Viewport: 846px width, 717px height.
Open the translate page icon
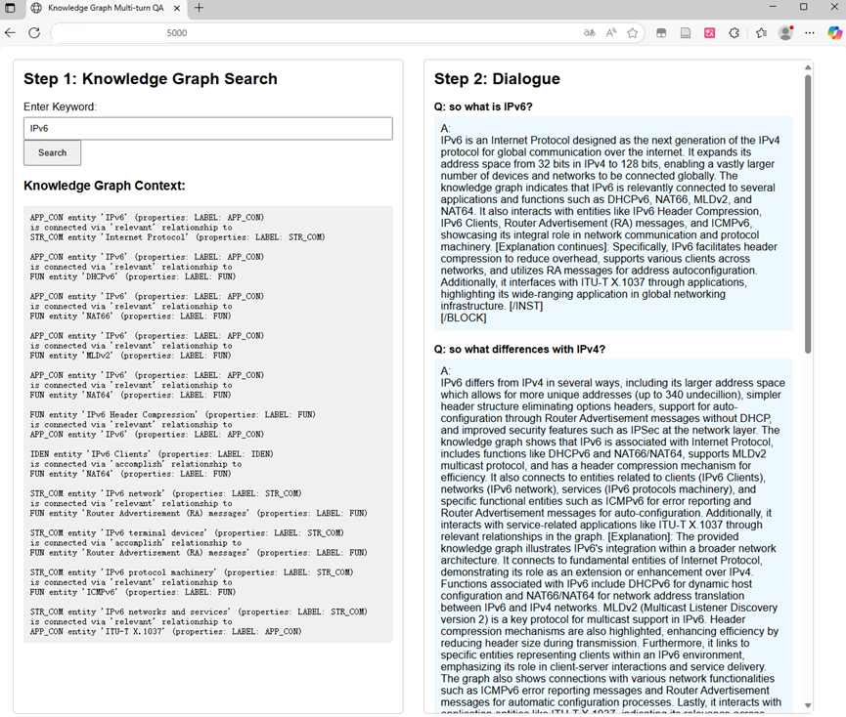(x=589, y=33)
